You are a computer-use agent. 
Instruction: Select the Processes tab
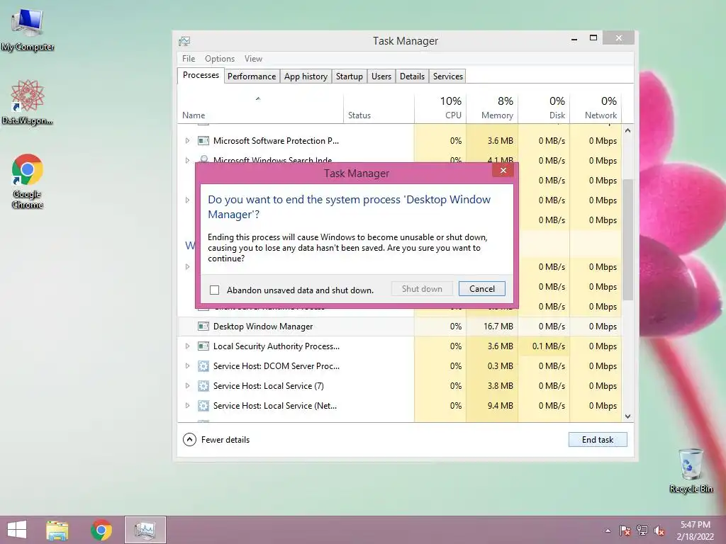pyautogui.click(x=201, y=75)
